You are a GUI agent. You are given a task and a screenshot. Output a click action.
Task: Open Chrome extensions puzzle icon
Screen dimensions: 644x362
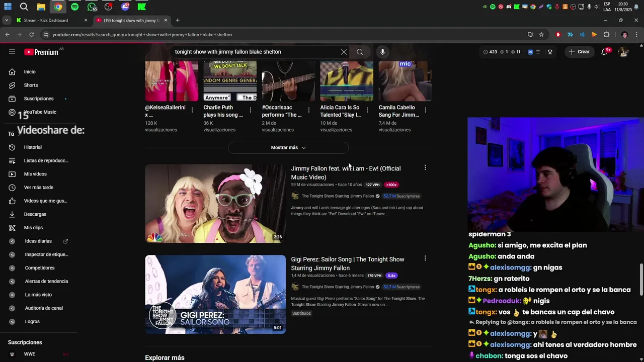point(606,35)
